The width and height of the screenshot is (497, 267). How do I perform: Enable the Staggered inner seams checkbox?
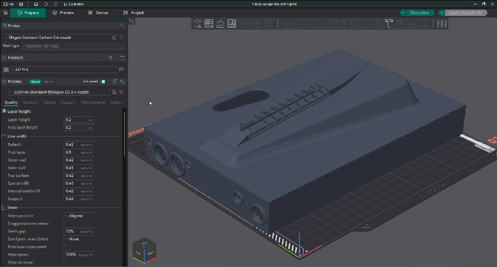[x=66, y=223]
